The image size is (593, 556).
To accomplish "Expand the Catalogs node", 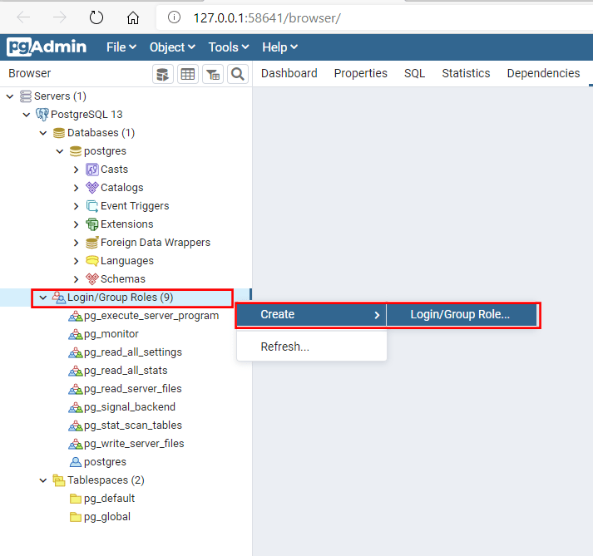I will [76, 188].
